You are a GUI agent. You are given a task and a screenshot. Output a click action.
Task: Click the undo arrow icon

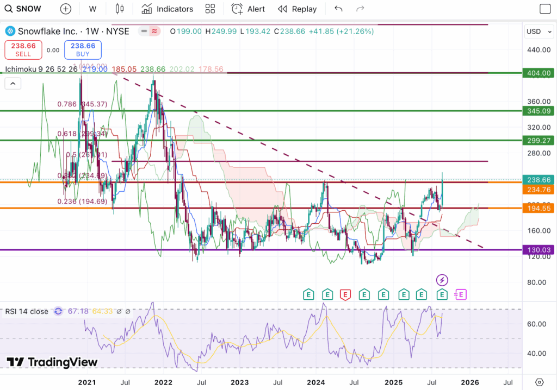point(338,9)
